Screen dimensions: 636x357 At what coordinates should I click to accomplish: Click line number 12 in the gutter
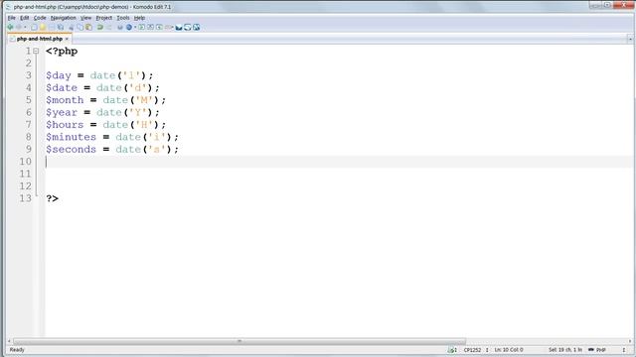click(x=25, y=186)
